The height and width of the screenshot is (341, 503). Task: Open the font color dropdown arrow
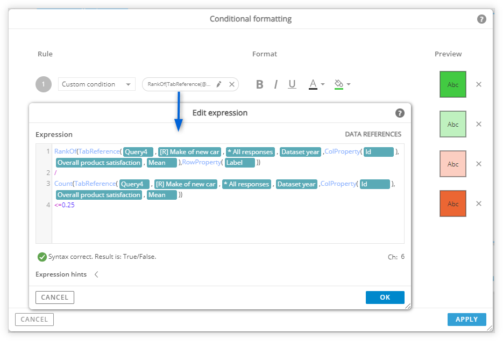(323, 84)
